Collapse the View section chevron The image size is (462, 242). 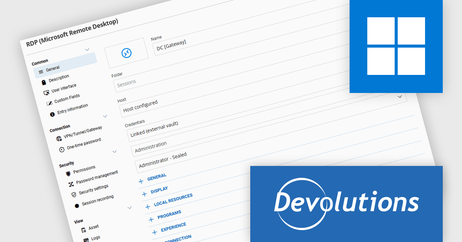click(x=129, y=207)
